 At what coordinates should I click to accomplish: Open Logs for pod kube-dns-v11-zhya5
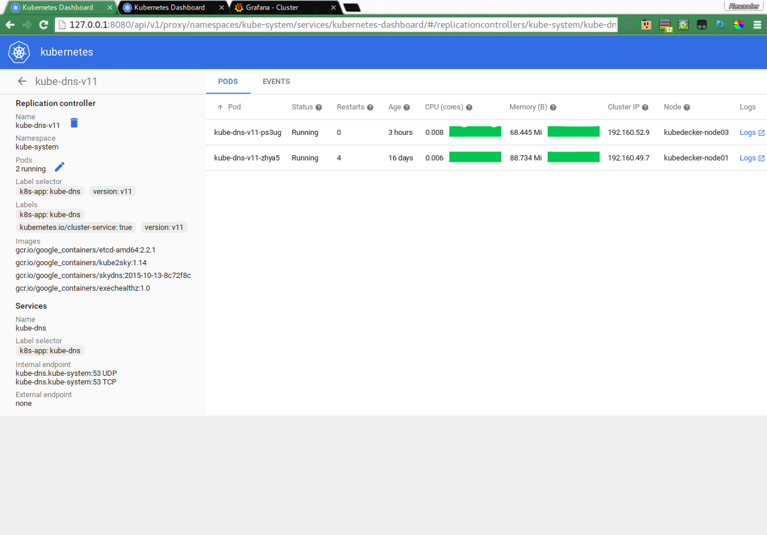coord(748,158)
